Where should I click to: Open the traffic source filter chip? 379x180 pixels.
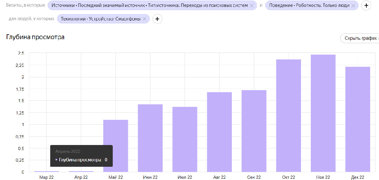click(149, 6)
